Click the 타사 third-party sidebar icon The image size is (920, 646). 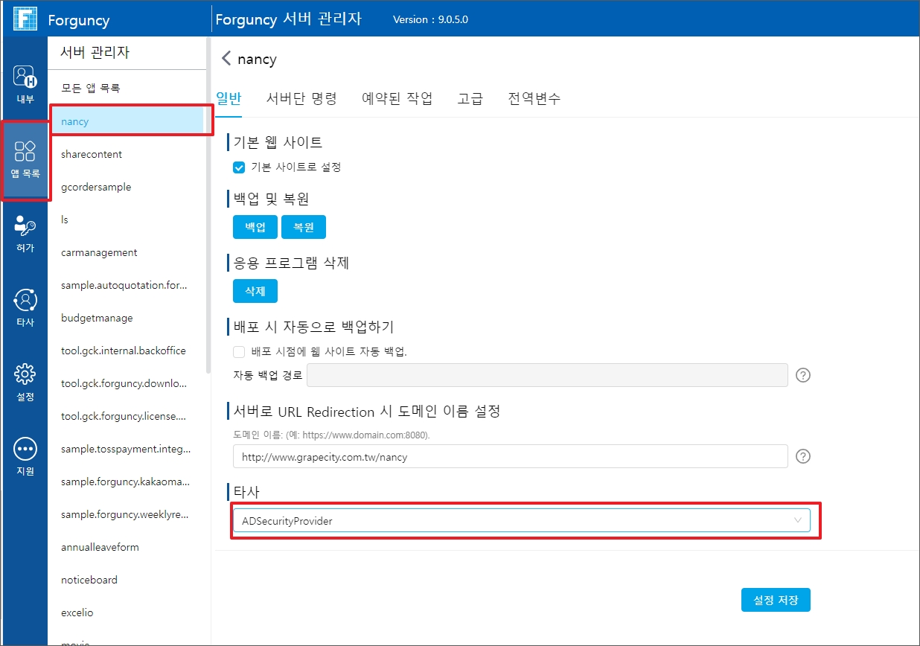pos(25,307)
